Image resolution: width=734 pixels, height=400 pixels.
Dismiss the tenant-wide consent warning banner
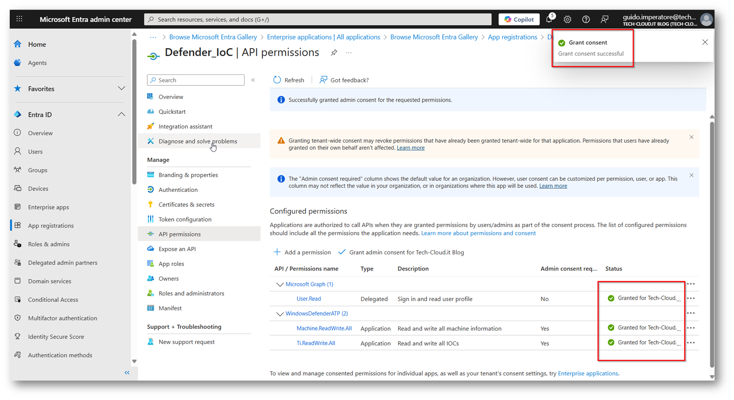691,137
